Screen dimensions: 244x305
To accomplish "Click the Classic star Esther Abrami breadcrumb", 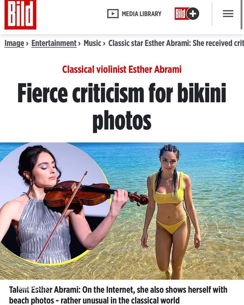I will click(176, 43).
